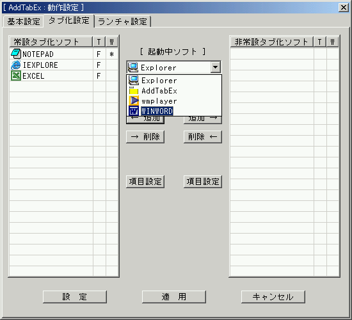The width and height of the screenshot is (352, 320).
Task: Choose wmplayer from the dropdown list
Action: pos(174,101)
